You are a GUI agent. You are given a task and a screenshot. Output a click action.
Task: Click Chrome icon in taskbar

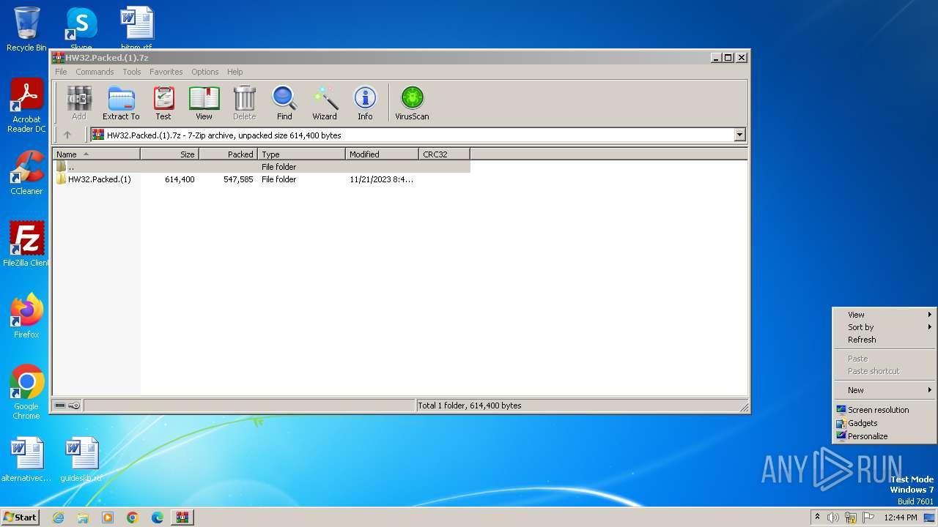133,517
